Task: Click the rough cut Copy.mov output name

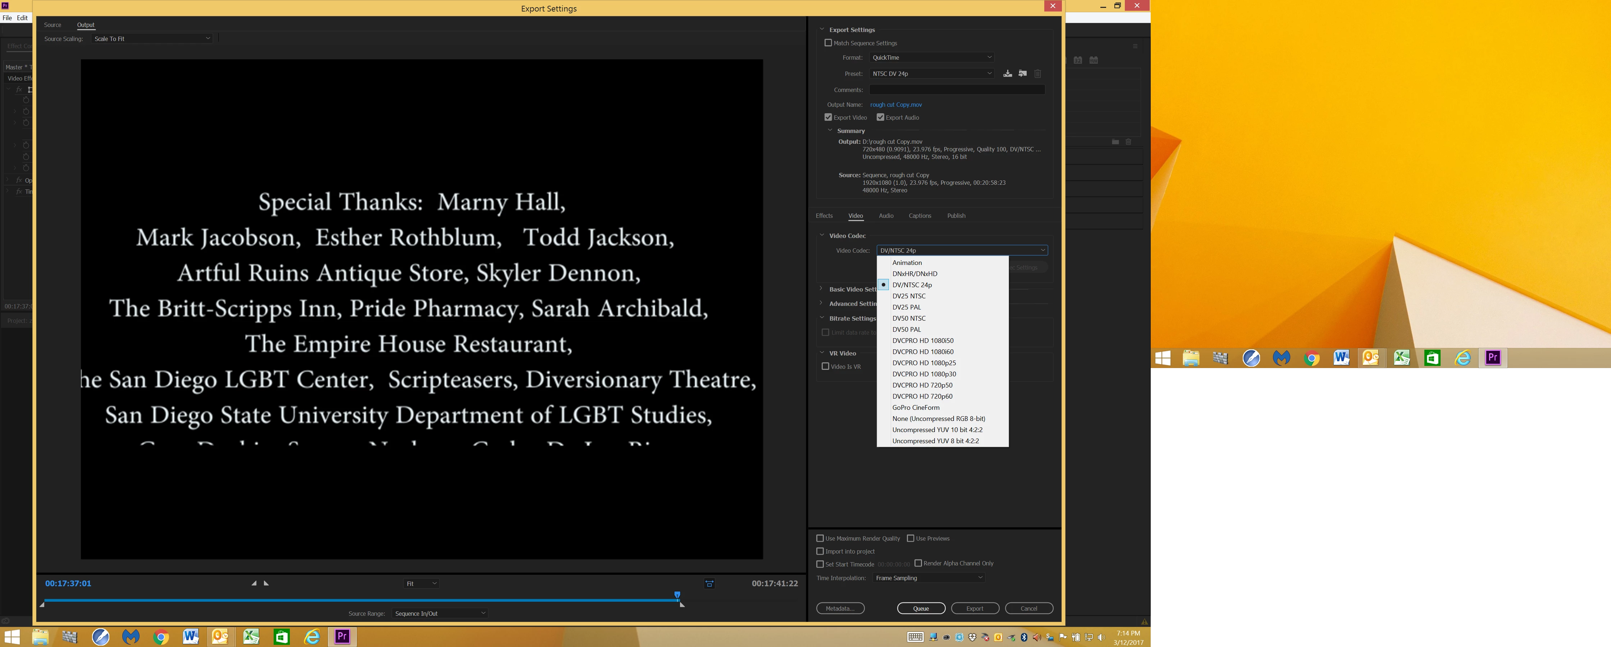Action: [895, 105]
